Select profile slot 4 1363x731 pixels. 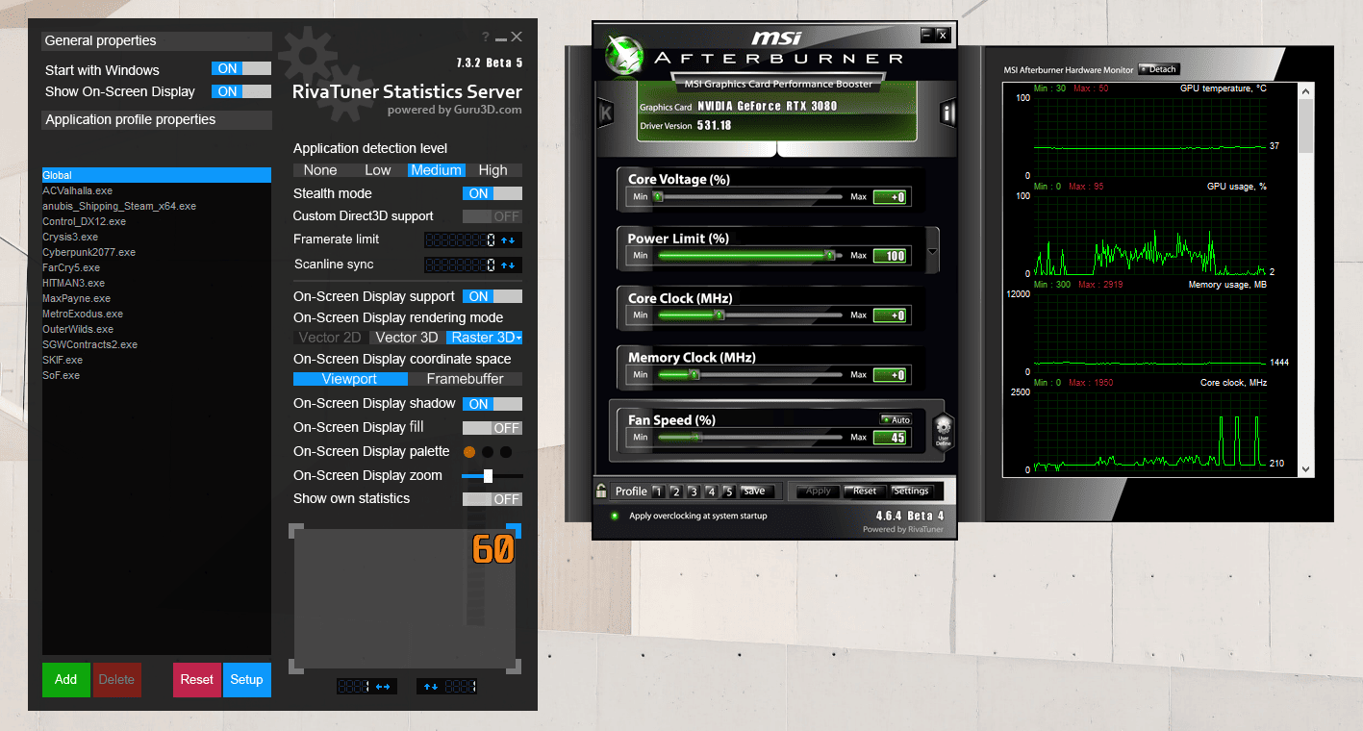point(711,492)
